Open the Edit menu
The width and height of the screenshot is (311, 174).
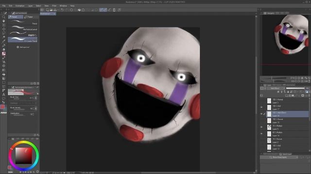(x=11, y=6)
